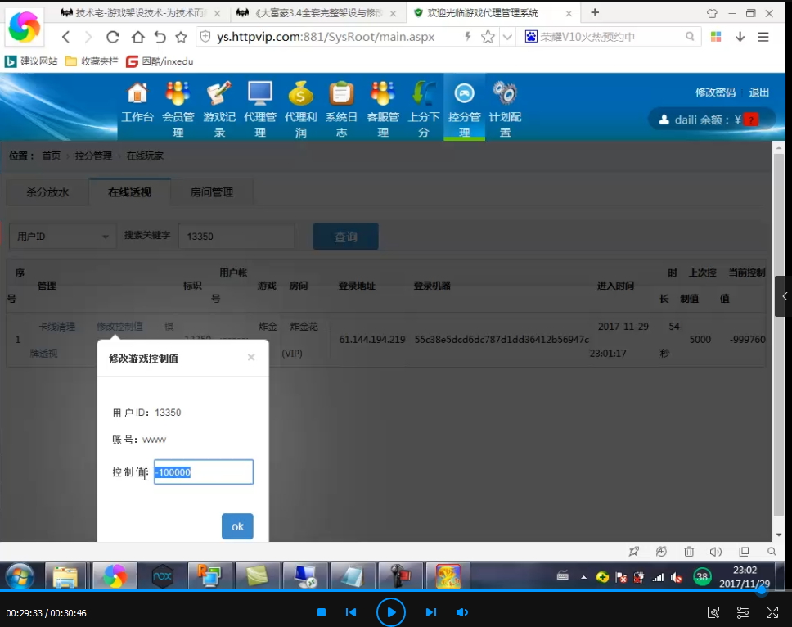Click the 计划配置 gears icon
792x627 pixels.
pyautogui.click(x=505, y=95)
